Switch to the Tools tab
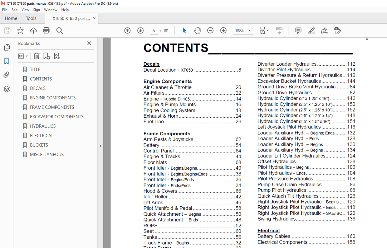The image size is (387, 248). 31,18
